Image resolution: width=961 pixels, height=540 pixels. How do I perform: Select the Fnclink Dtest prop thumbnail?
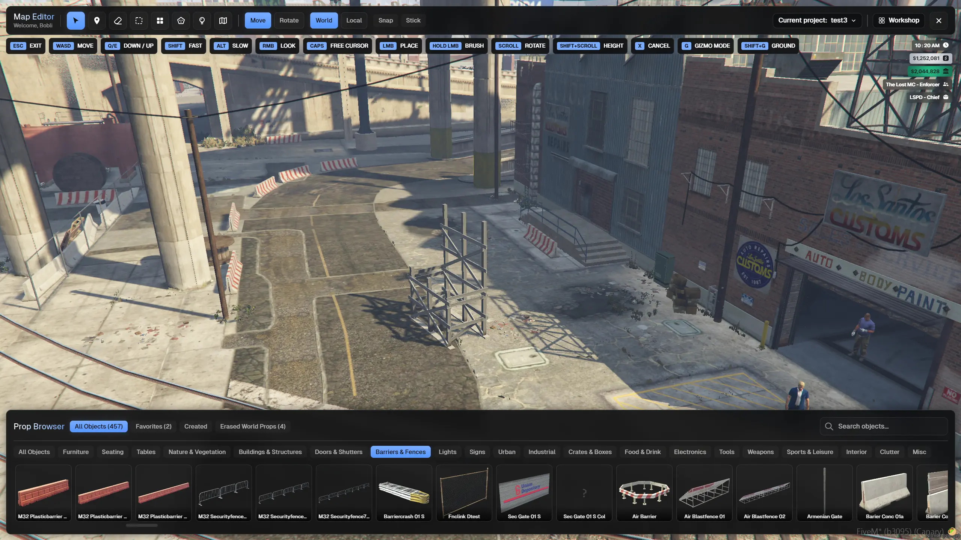tap(464, 493)
